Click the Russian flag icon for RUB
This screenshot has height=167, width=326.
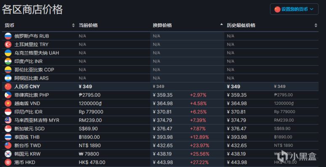pyautogui.click(x=8, y=36)
